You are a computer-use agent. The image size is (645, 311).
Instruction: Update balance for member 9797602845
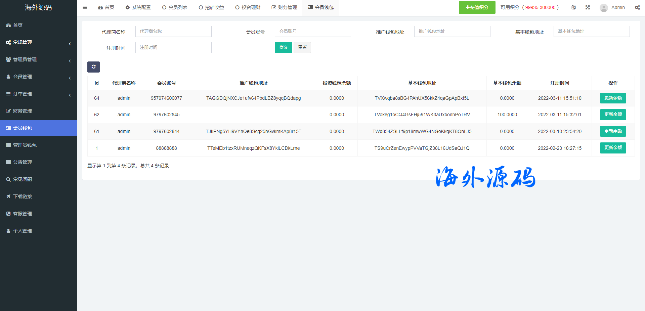[x=613, y=115]
